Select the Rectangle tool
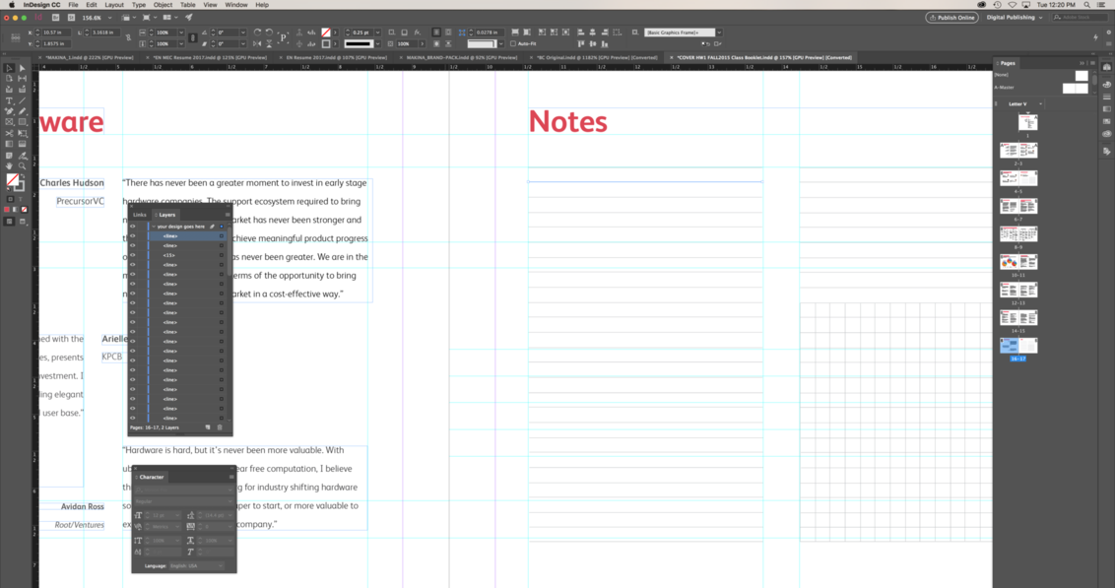 22,122
